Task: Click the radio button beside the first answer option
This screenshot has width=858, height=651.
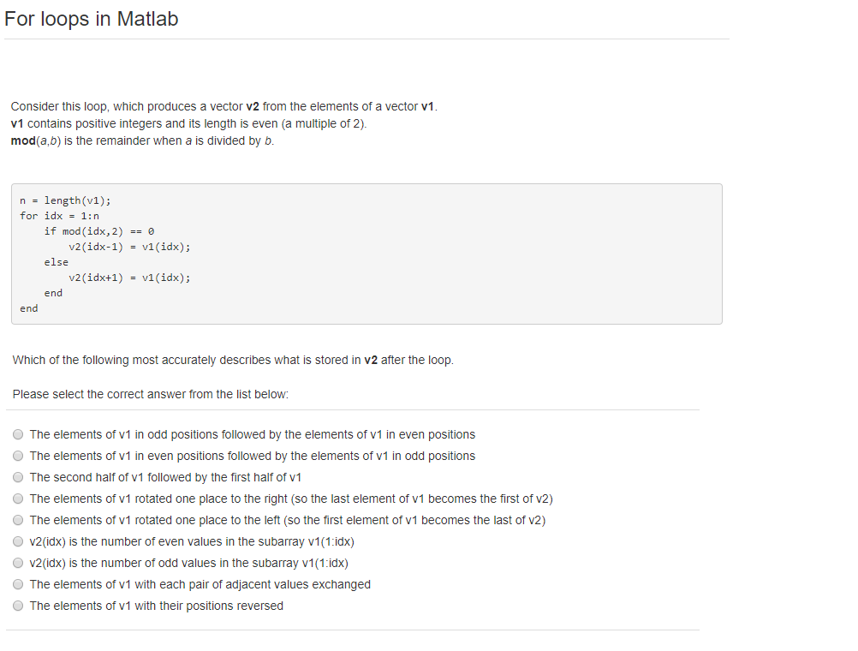Action: point(17,434)
